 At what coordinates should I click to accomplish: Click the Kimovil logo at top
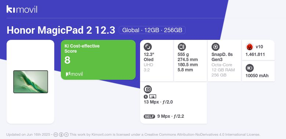coord(22,9)
